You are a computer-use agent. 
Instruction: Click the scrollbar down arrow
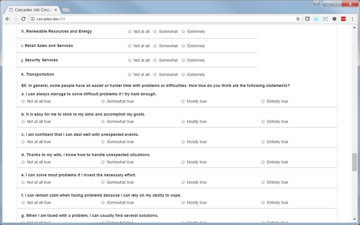click(x=354, y=219)
